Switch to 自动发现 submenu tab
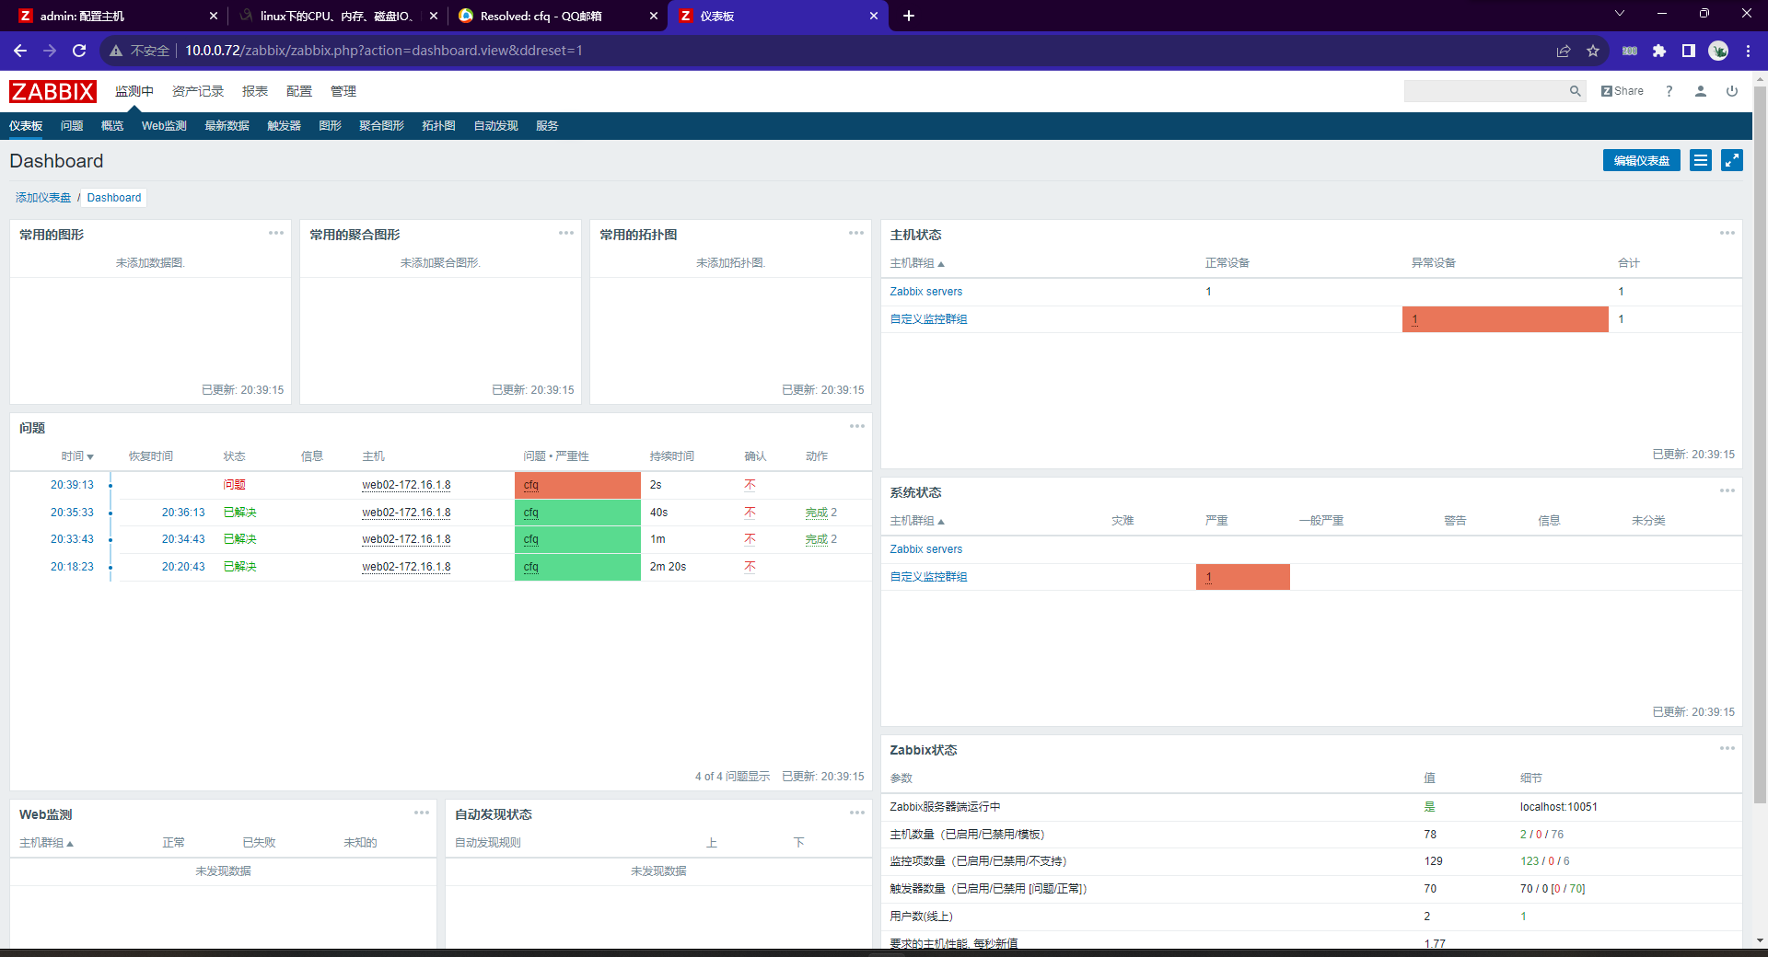1768x957 pixels. click(495, 126)
